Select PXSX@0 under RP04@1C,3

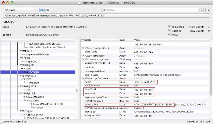pyautogui.click(x=34, y=83)
